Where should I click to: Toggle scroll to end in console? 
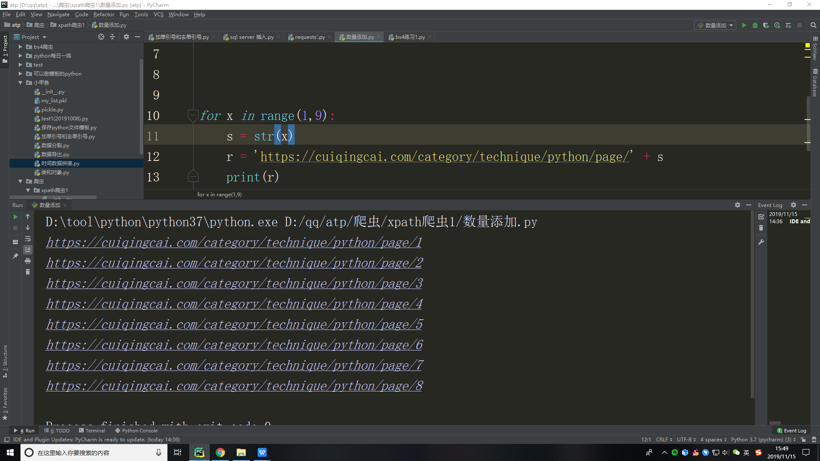(28, 250)
